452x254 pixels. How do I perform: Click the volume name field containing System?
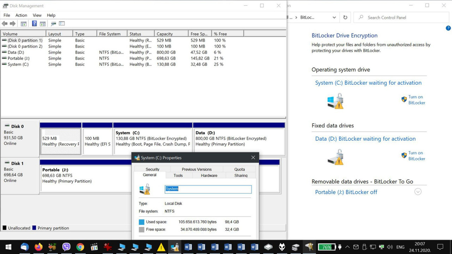tap(208, 189)
